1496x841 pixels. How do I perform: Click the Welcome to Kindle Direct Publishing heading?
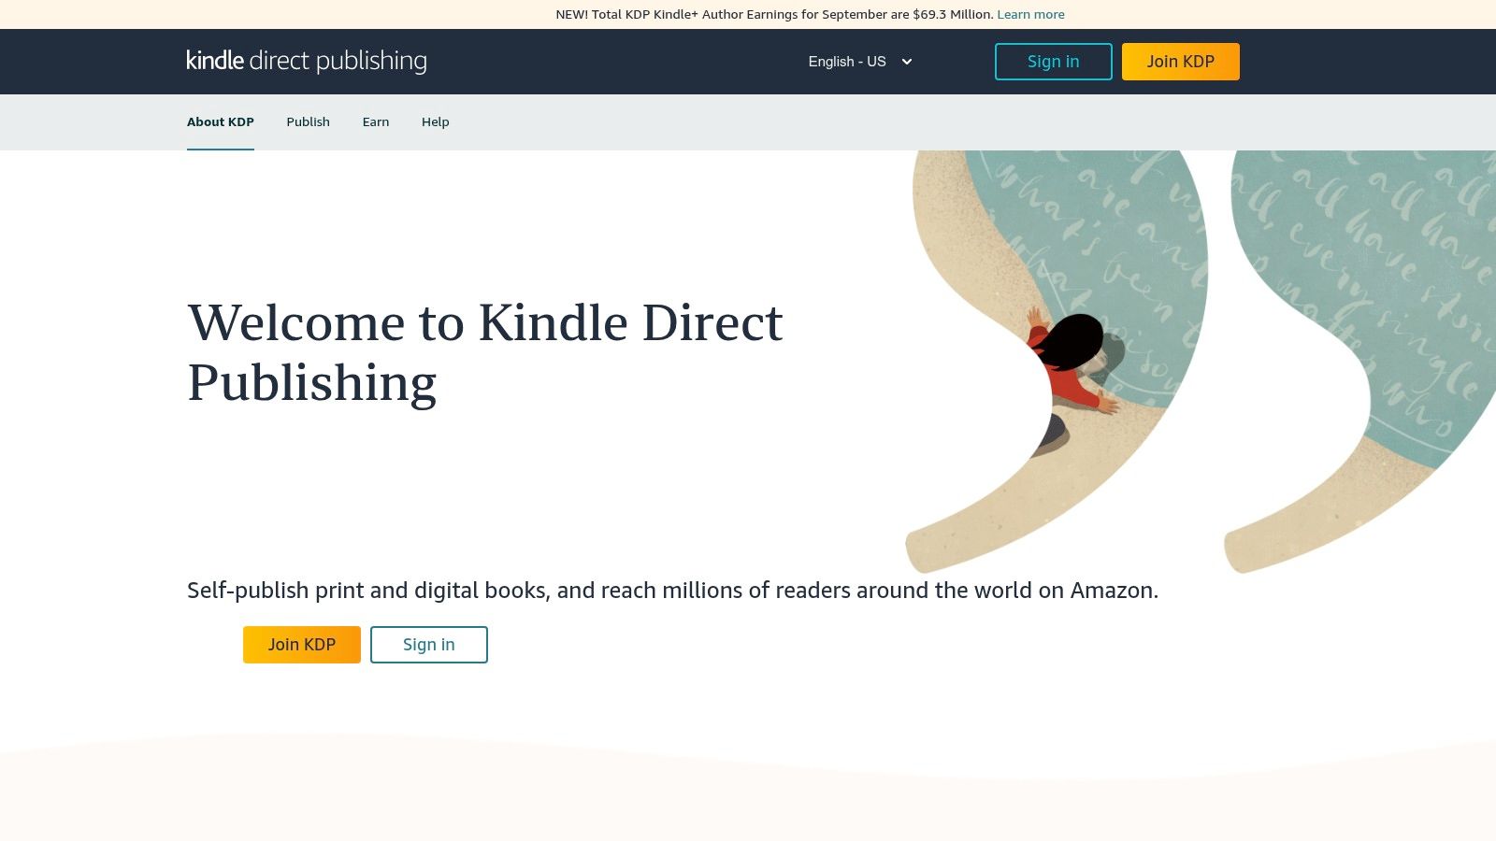coord(485,352)
